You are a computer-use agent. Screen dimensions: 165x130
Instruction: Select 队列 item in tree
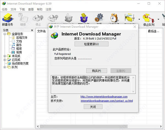[x=15, y=67]
